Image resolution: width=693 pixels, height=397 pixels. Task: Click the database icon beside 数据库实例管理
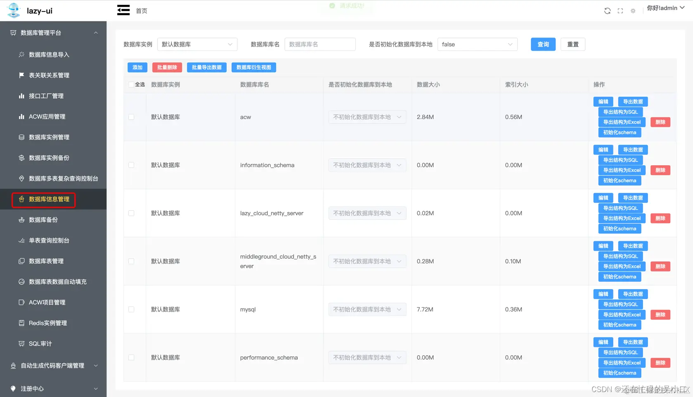tap(21, 137)
